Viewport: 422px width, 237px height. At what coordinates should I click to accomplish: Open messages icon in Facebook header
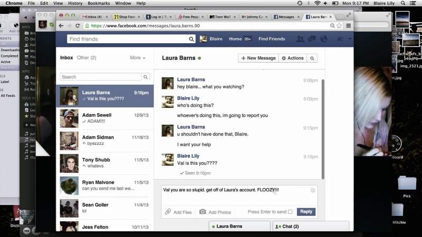(312, 39)
